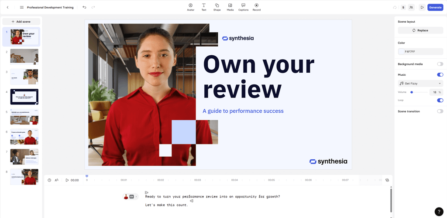
Task: Edit the Professional Development Training title
Action: (x=50, y=7)
